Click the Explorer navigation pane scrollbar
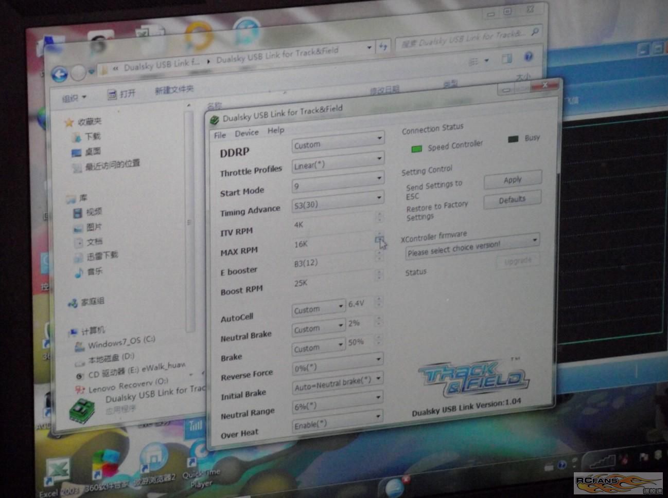The width and height of the screenshot is (668, 498). coord(189,221)
